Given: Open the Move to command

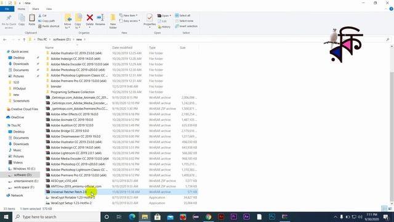Looking at the screenshot, I should [x=68, y=21].
